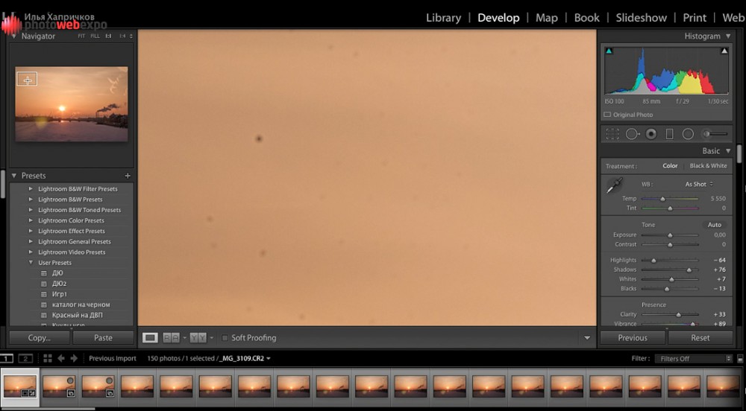Switch to Before/After top-bottom view
The width and height of the screenshot is (746, 411).
198,338
